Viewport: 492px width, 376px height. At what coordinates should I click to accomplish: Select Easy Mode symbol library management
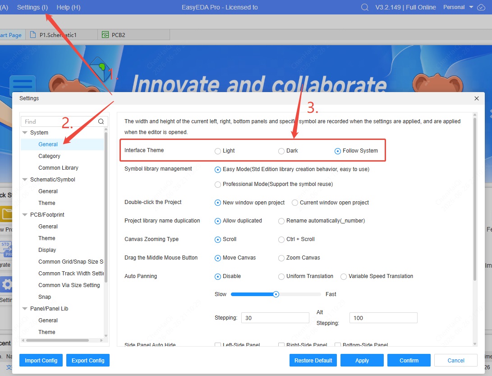218,170
